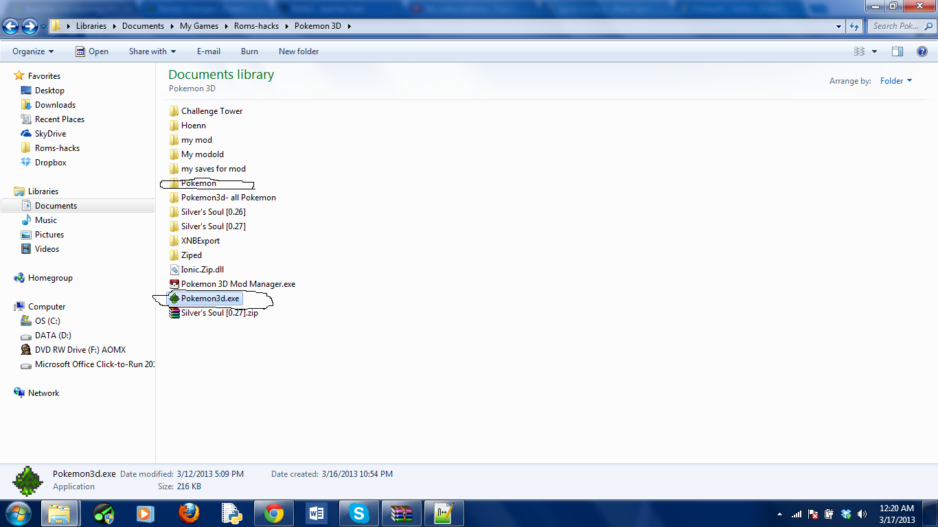Open Microsoft Word from the taskbar
Viewport: 938px width, 527px height.
click(317, 513)
